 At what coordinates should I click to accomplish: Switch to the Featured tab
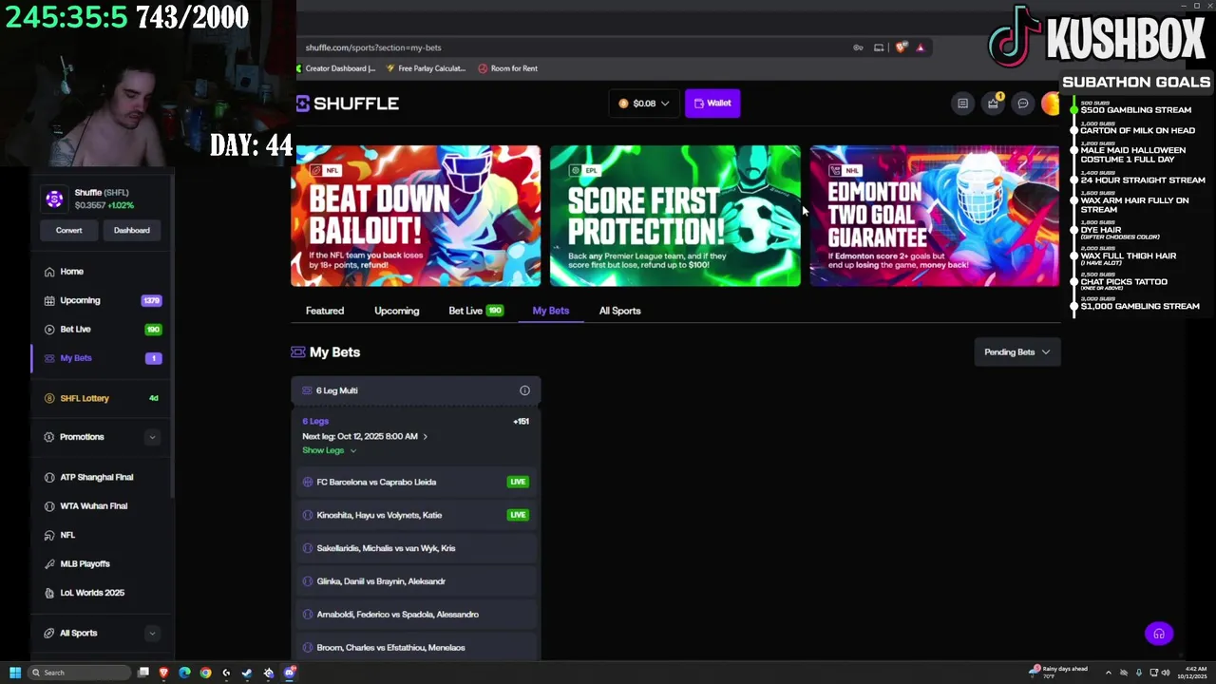(x=325, y=311)
